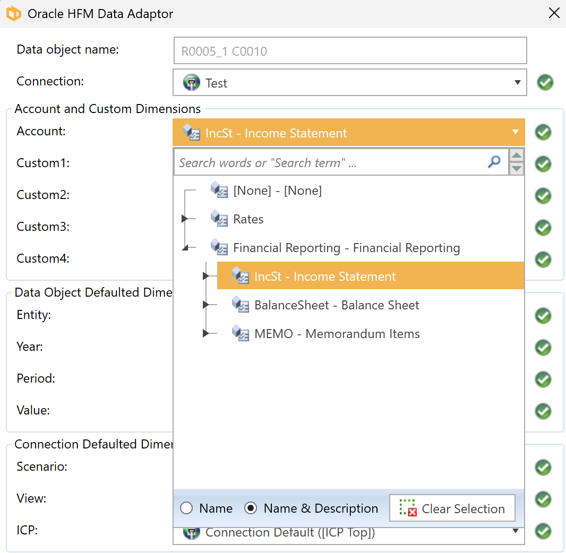The width and height of the screenshot is (566, 553).
Task: Choose BalanceSheet - Balance Sheet item
Action: 337,305
